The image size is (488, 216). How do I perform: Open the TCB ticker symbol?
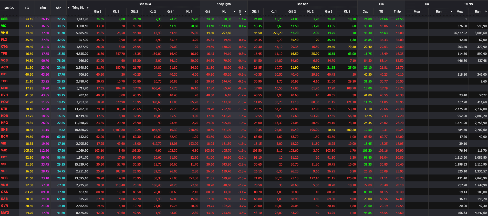(x=4, y=81)
